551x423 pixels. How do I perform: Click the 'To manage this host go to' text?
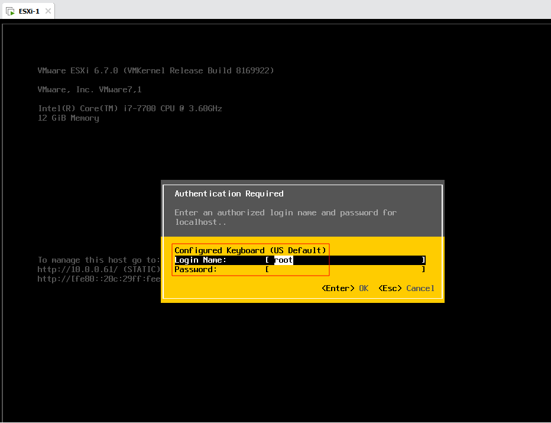99,260
